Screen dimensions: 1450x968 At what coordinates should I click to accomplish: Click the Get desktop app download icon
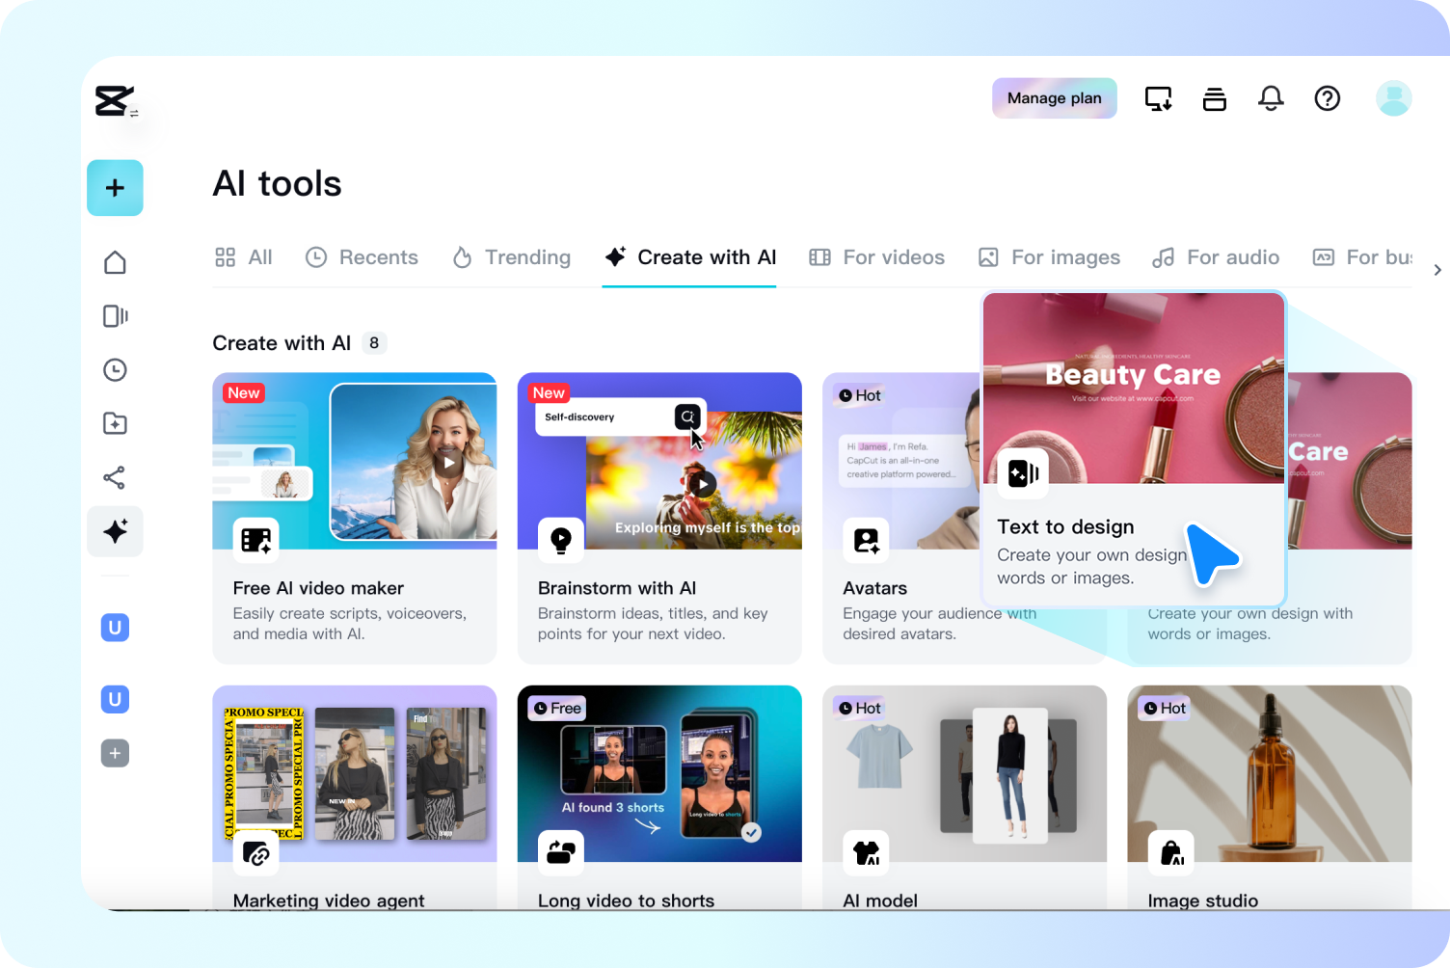[1158, 97]
